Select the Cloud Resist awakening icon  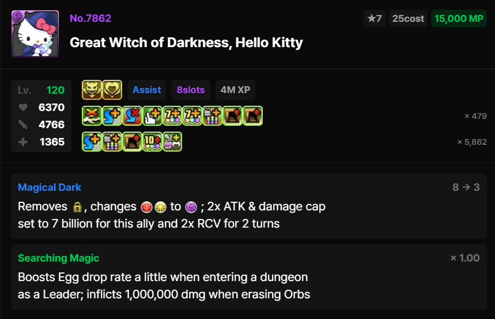[92, 116]
